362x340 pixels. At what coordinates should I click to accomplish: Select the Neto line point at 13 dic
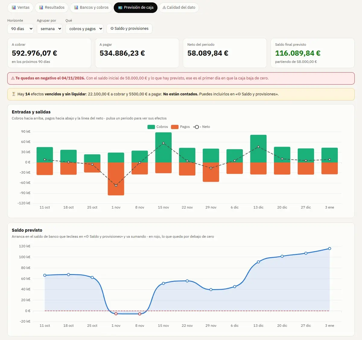[x=259, y=147]
